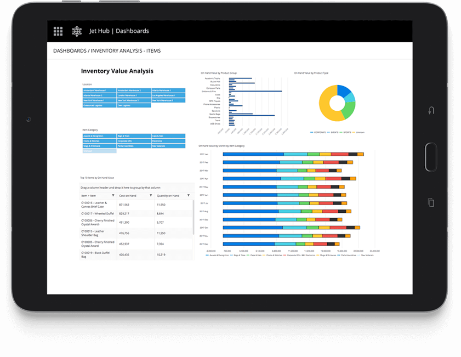This screenshot has height=357, width=461.
Task: Tap the tablet's recent apps icon
Action: tap(431, 202)
